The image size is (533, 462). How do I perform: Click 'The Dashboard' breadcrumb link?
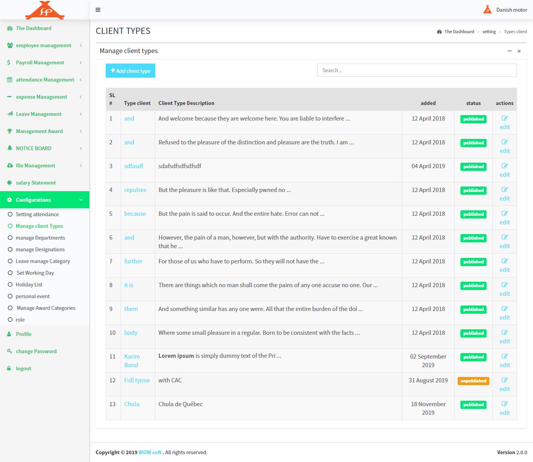tap(459, 32)
